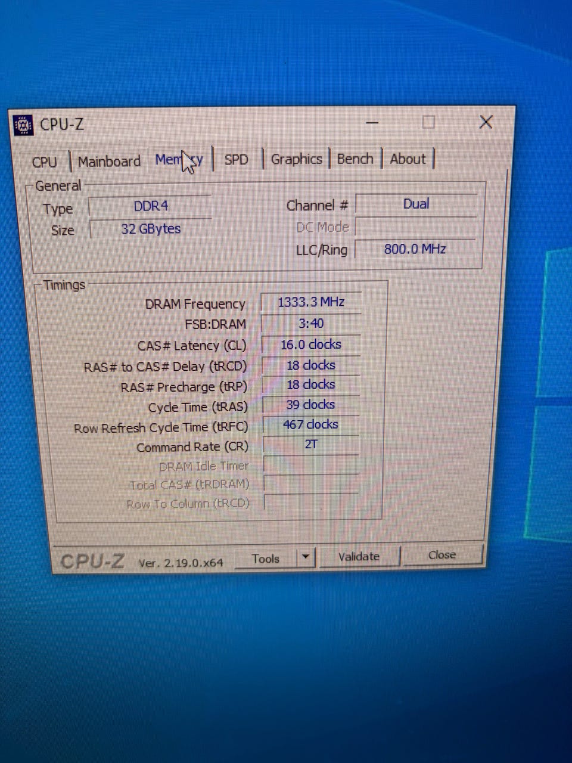Click the DDR4 memory type field

pyautogui.click(x=150, y=206)
